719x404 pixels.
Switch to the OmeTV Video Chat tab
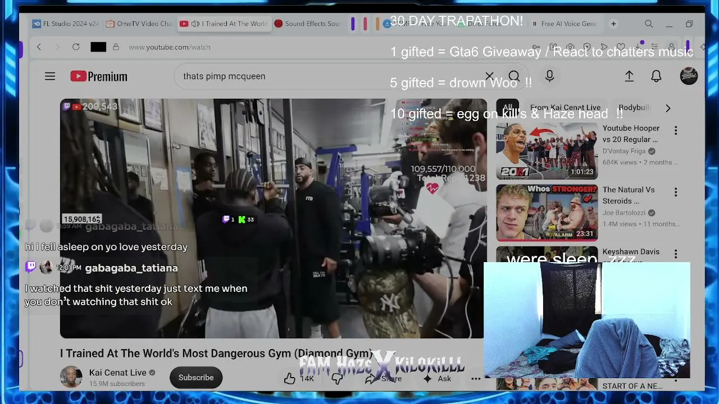(x=139, y=24)
